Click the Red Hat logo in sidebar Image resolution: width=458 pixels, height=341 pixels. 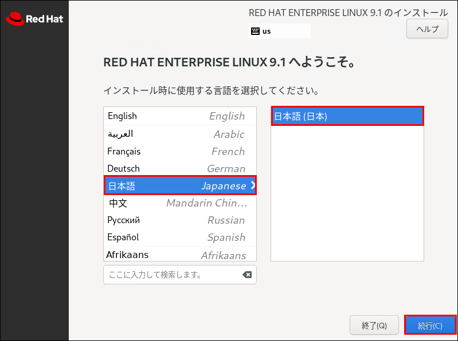(34, 19)
